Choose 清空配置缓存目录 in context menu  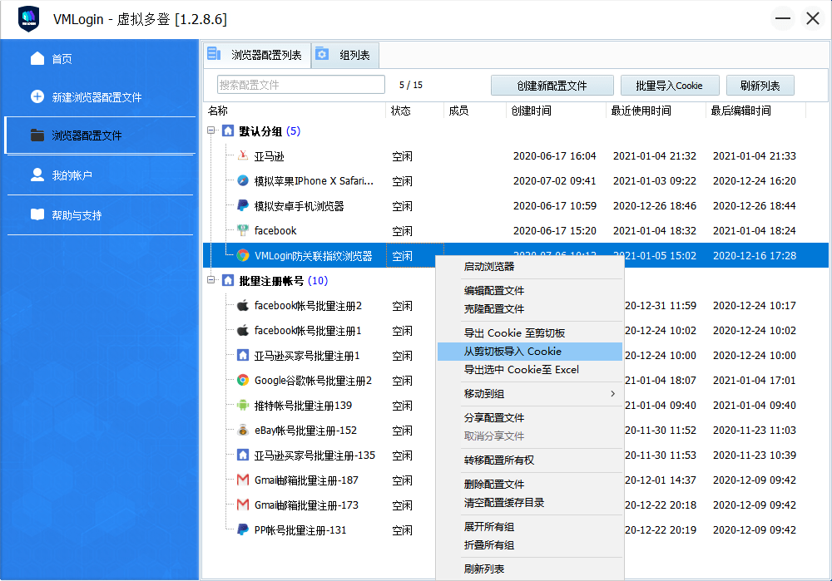(x=529, y=502)
